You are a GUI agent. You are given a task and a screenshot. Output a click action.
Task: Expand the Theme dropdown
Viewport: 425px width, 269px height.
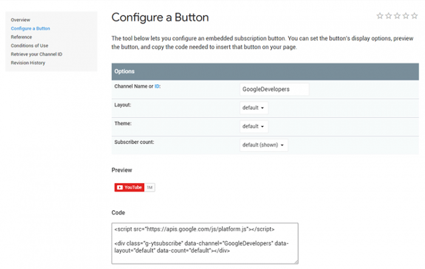tap(253, 127)
